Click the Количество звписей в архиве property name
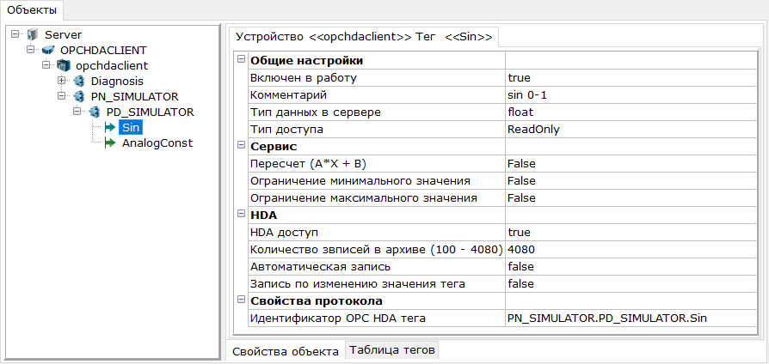Image resolution: width=769 pixels, height=364 pixels. point(377,249)
